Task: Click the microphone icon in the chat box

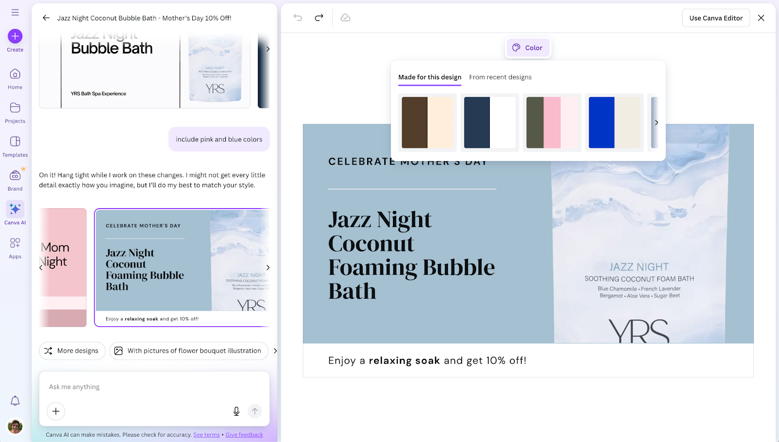Action: pos(236,411)
